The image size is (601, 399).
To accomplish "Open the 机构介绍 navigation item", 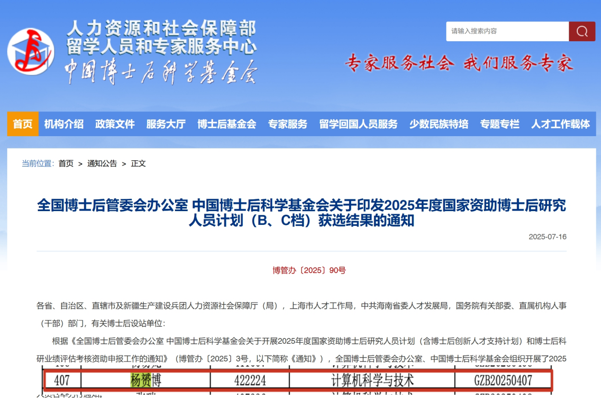I will coord(64,124).
